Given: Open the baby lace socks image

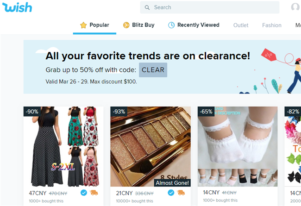Looking at the screenshot, I should [x=238, y=146].
